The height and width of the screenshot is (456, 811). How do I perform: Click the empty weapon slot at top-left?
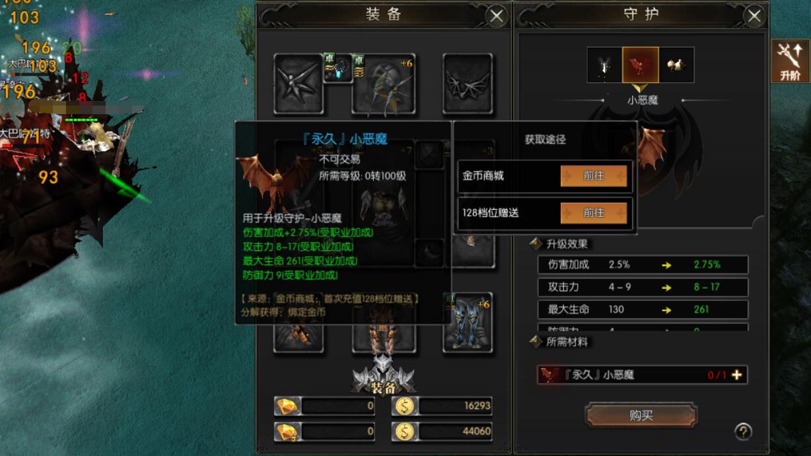tap(299, 83)
